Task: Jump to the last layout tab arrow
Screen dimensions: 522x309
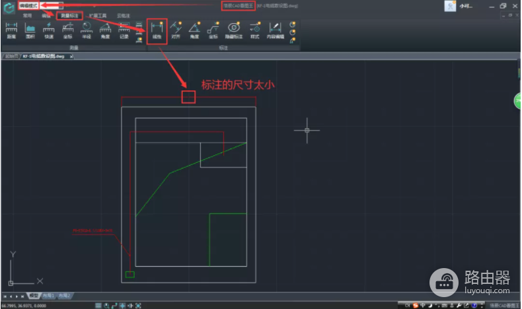Action: click(x=22, y=296)
